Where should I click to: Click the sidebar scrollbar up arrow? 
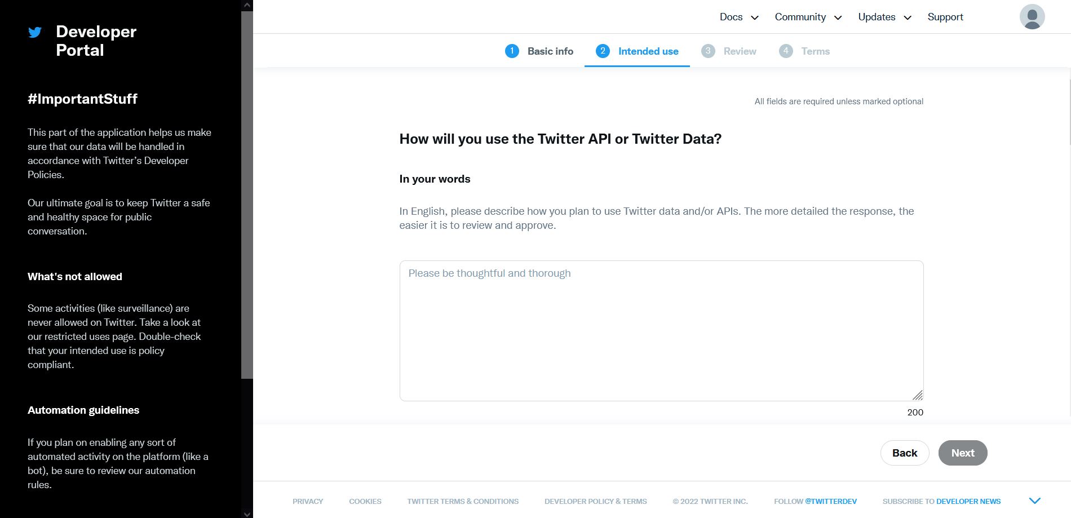click(247, 5)
